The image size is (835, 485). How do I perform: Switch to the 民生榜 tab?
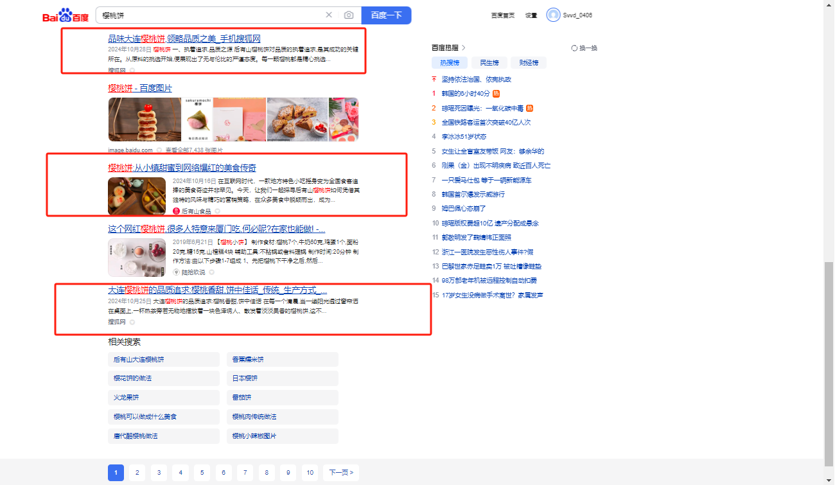pyautogui.click(x=489, y=62)
